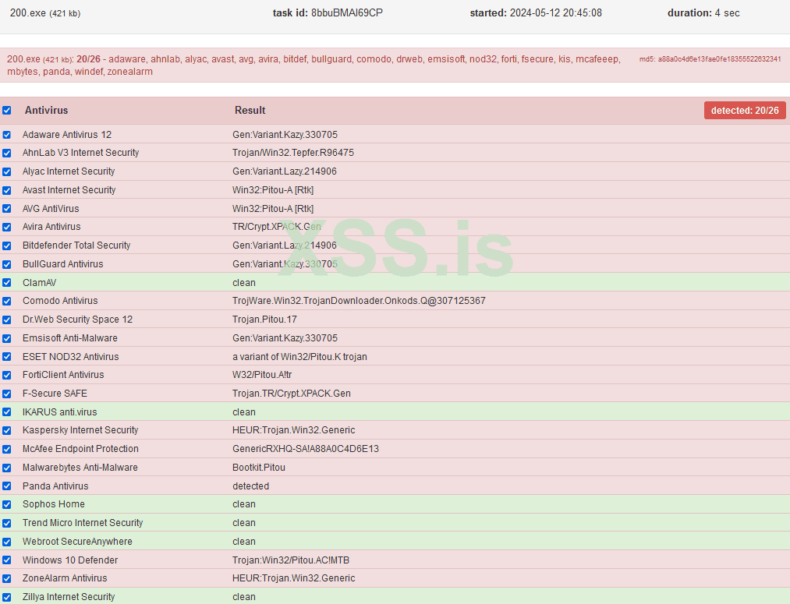Uncheck the AVG AntiVirus checkbox
The width and height of the screenshot is (790, 604).
click(6, 208)
